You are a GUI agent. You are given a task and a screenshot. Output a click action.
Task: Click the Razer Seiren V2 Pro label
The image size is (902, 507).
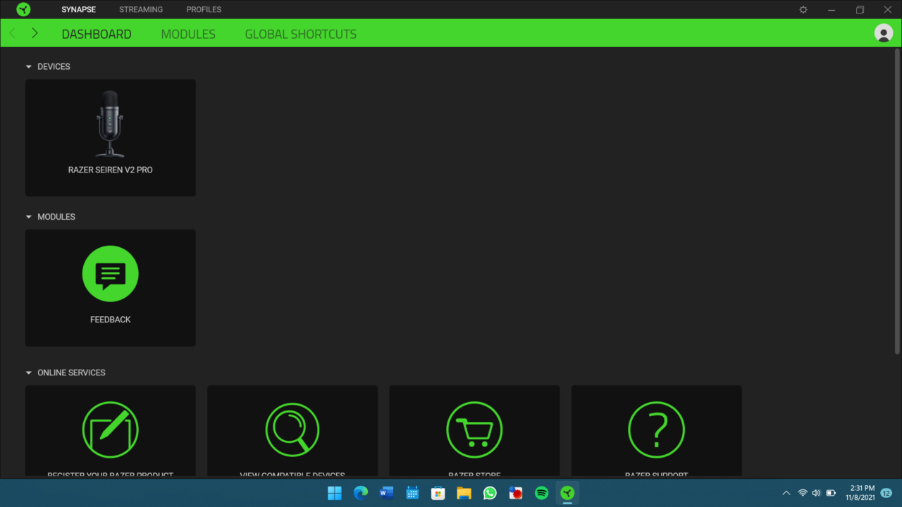[111, 170]
